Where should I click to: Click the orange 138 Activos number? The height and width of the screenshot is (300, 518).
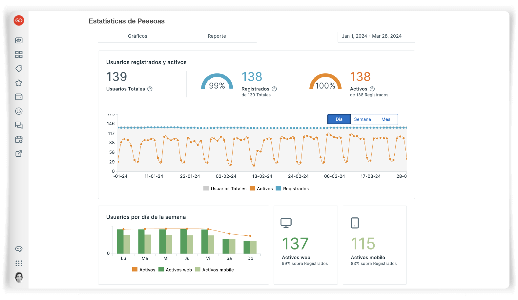pyautogui.click(x=360, y=77)
